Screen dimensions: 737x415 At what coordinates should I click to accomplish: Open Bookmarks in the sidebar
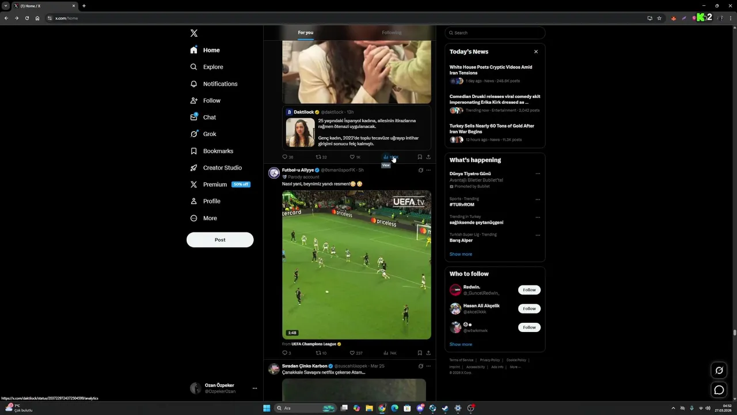pyautogui.click(x=212, y=151)
